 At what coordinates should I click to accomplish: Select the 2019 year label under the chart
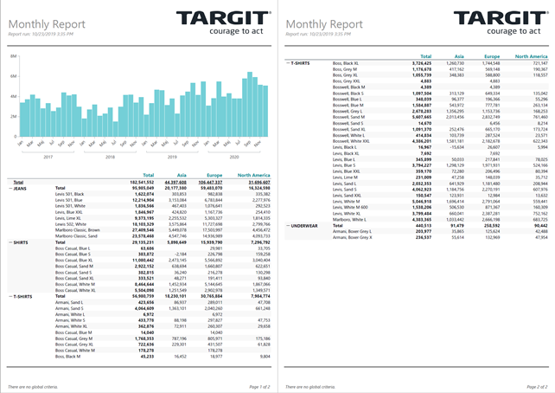[172, 157]
